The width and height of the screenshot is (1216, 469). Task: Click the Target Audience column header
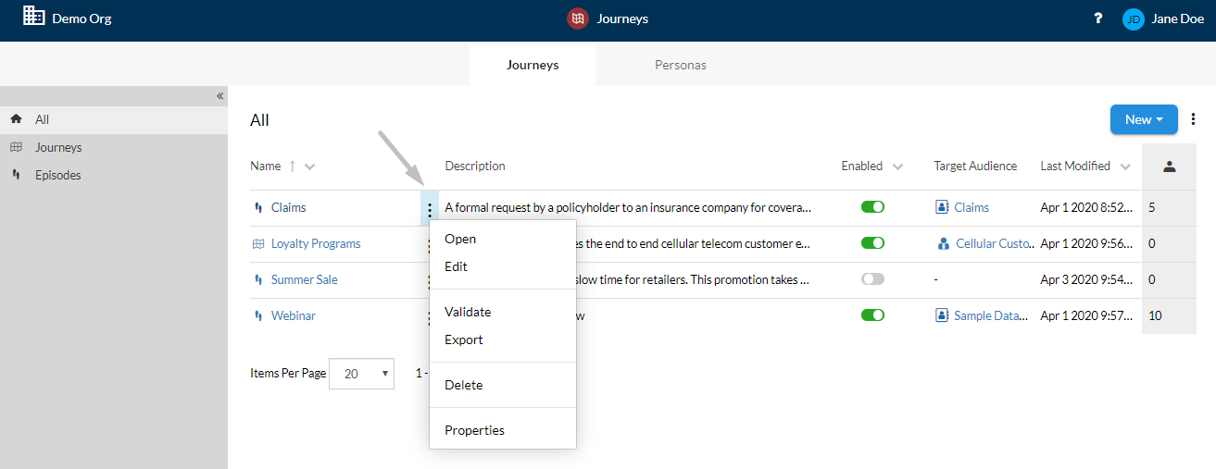tap(975, 167)
